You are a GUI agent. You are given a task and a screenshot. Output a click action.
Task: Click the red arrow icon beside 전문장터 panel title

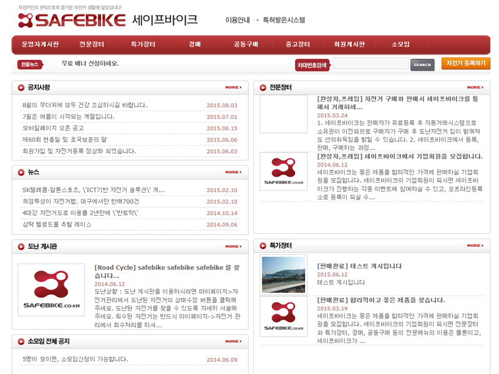click(x=263, y=87)
